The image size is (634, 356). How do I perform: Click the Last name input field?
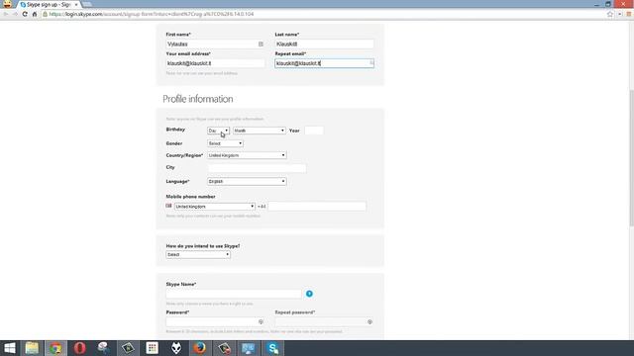(x=324, y=44)
